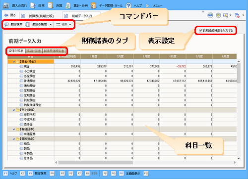Open the 集計・分析 menu icon
Viewport: 248px width, 179px height.
[x=68, y=5]
